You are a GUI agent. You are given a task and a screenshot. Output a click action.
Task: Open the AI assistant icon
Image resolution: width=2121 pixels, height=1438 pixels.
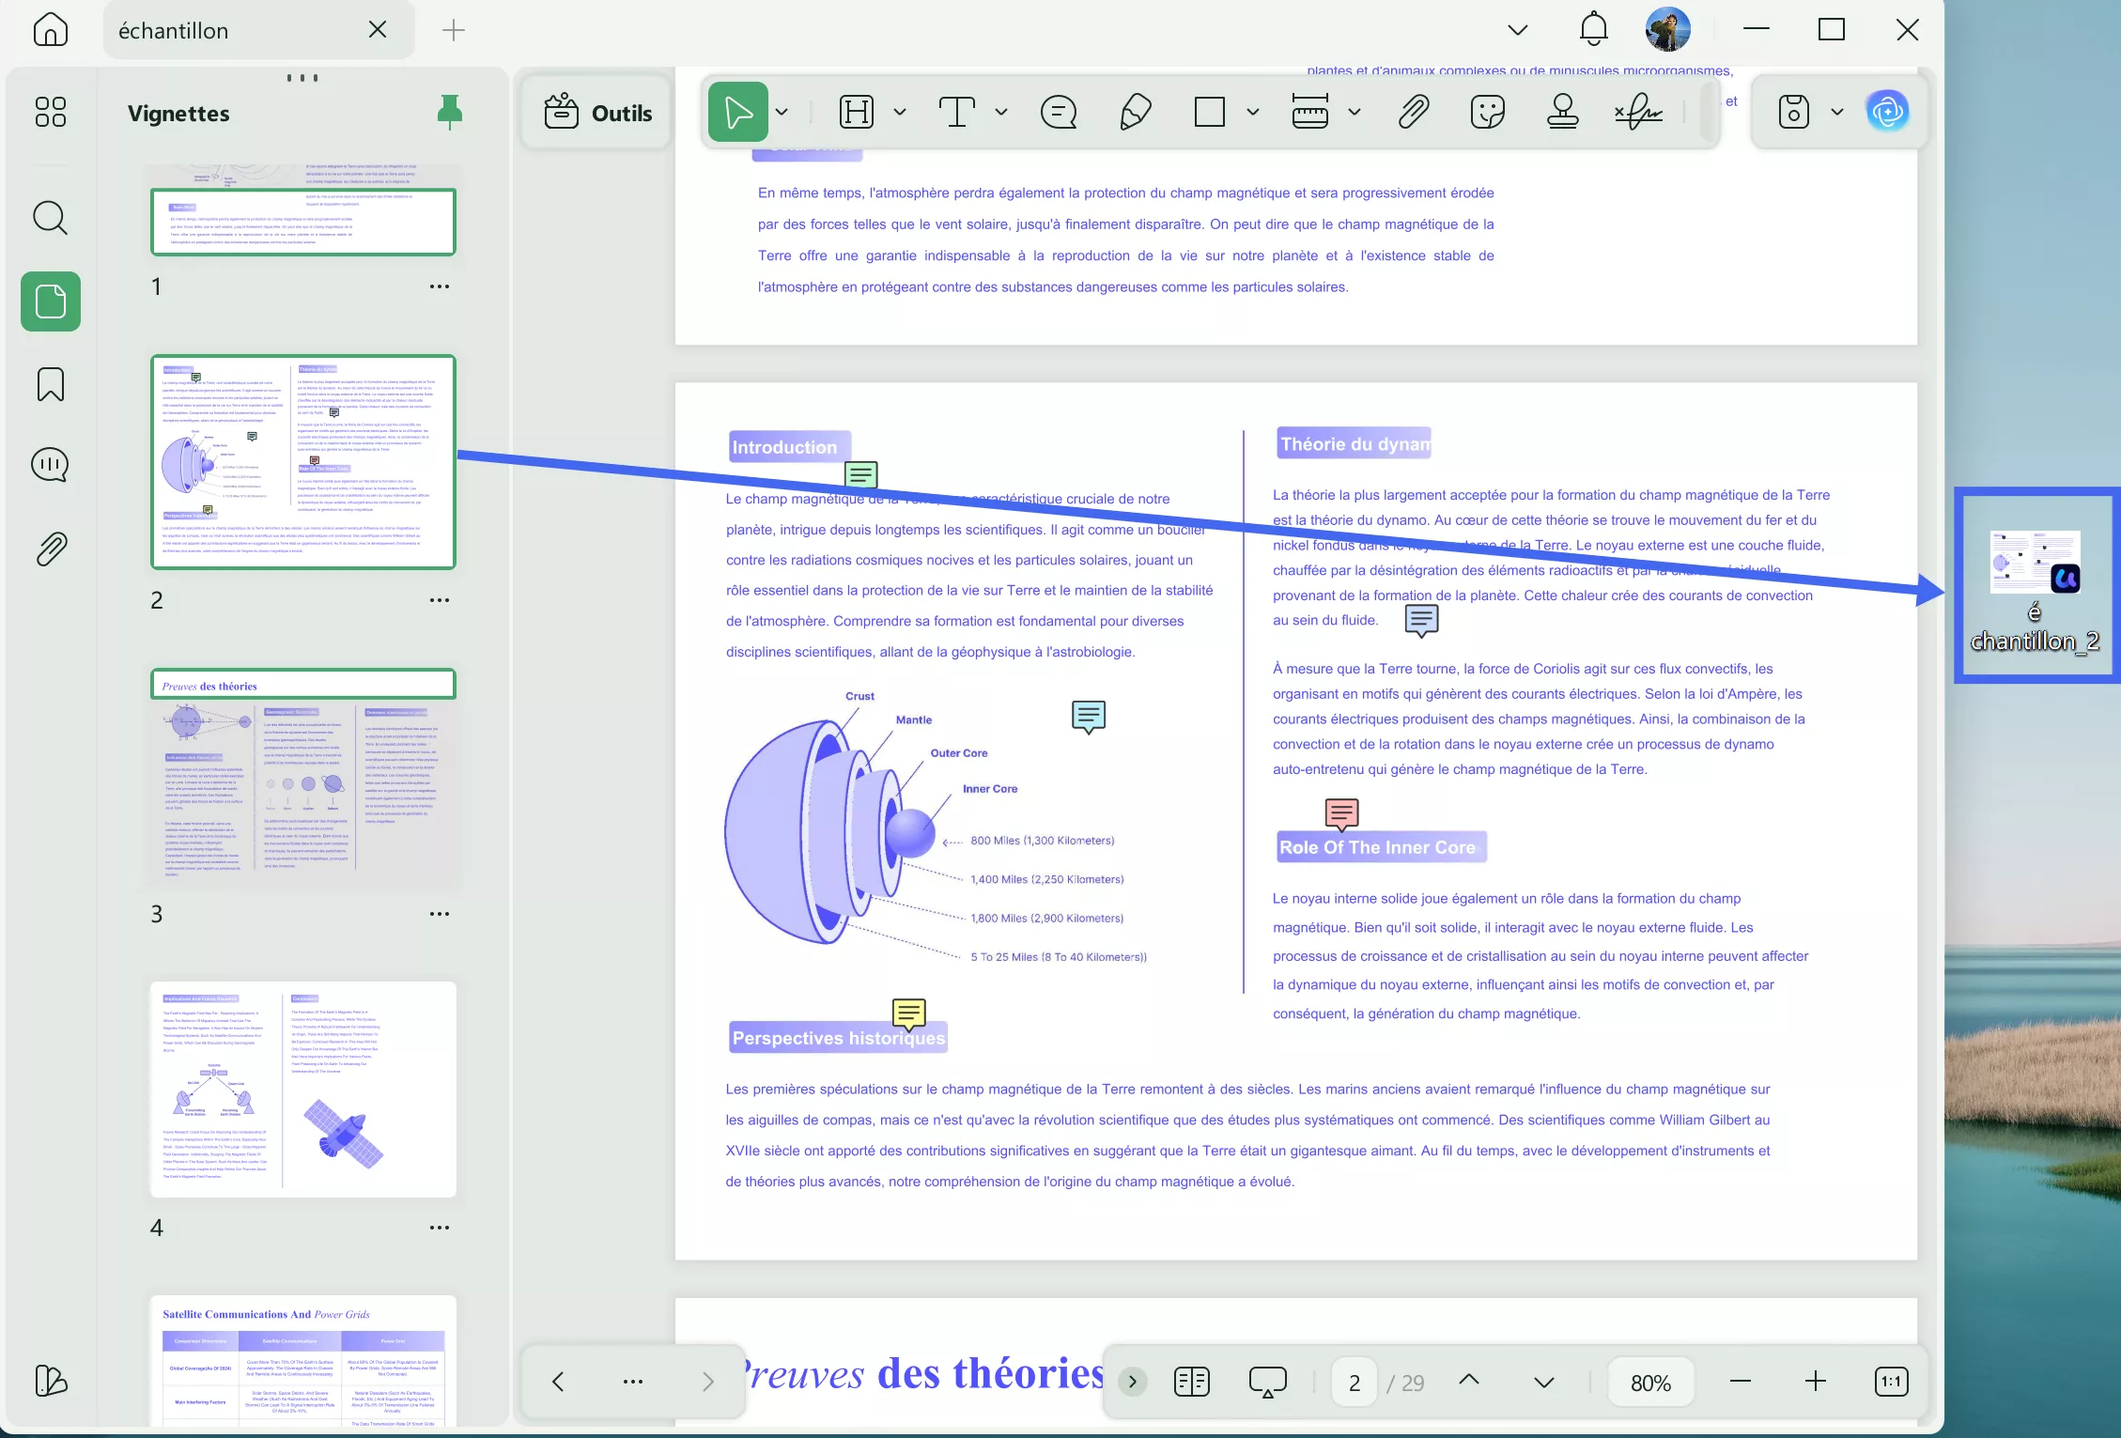[1888, 112]
